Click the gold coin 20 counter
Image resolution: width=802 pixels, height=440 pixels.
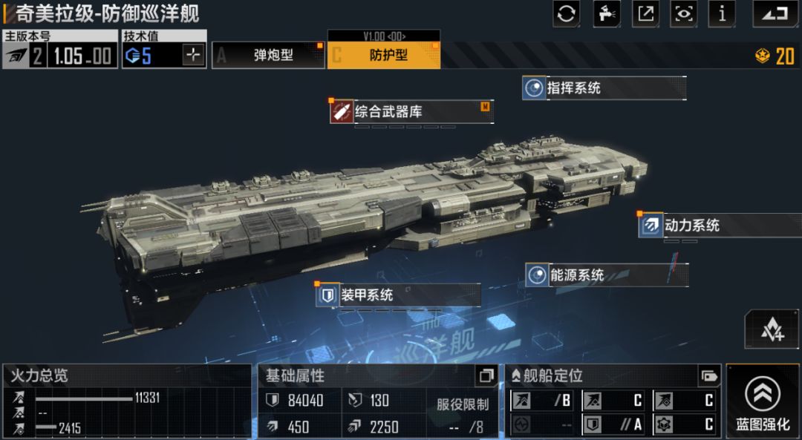click(775, 56)
